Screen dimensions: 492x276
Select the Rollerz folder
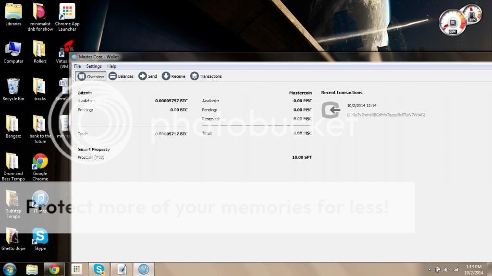(x=40, y=52)
